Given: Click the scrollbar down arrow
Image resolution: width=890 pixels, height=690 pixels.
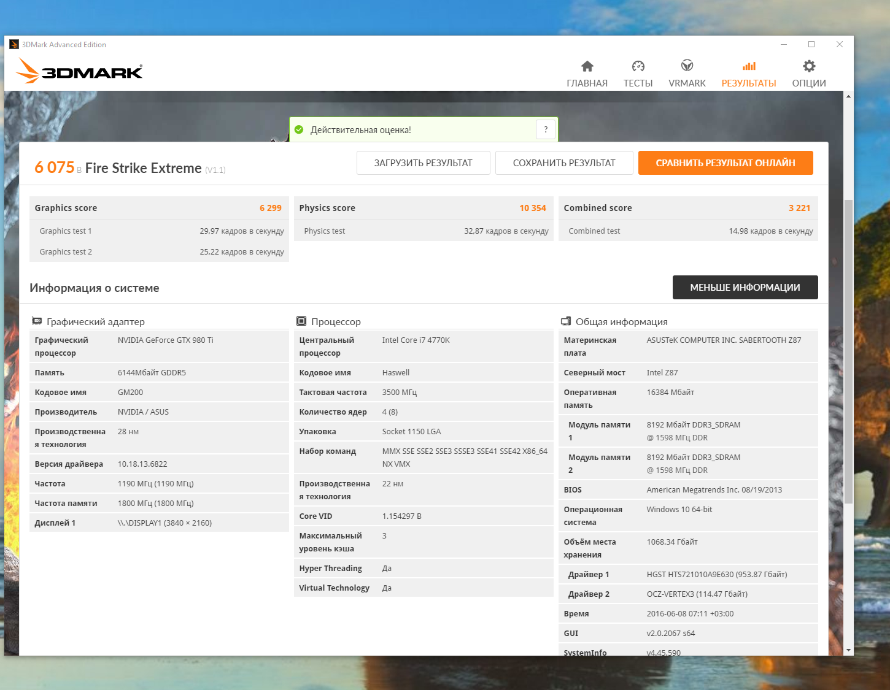Looking at the screenshot, I should [x=848, y=650].
